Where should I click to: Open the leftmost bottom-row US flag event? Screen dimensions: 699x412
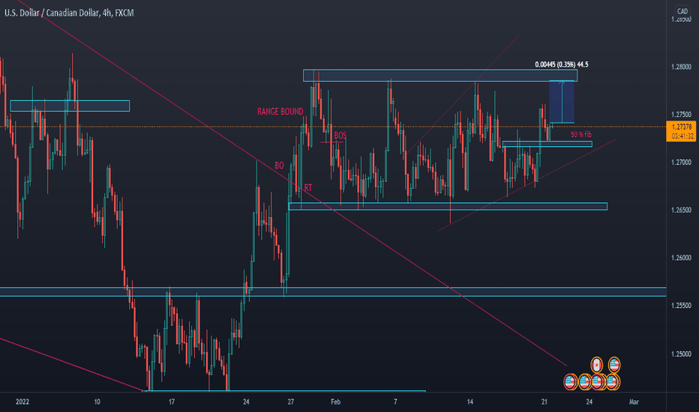570,382
